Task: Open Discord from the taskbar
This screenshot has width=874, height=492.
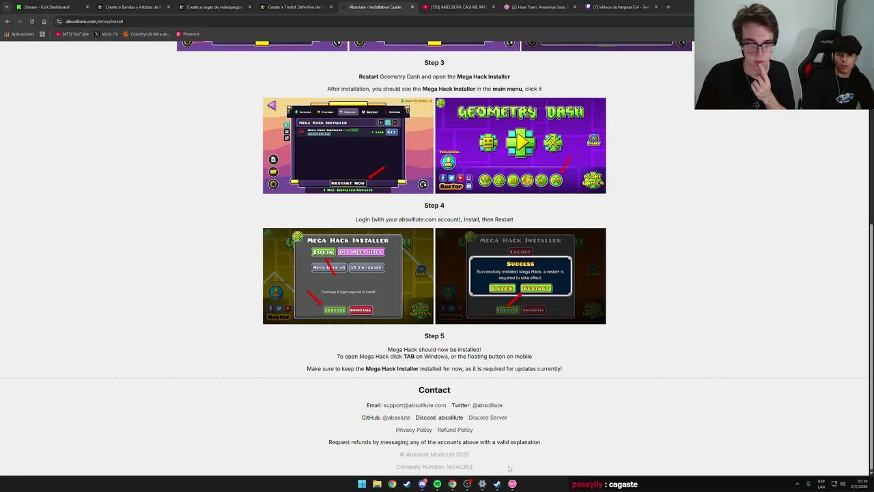Action: [422, 484]
